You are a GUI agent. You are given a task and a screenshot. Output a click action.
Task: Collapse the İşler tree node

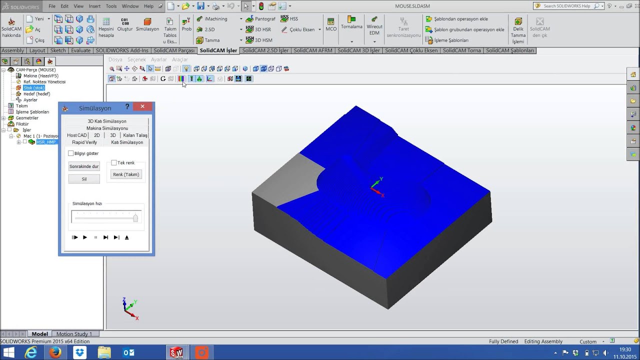pyautogui.click(x=3, y=130)
